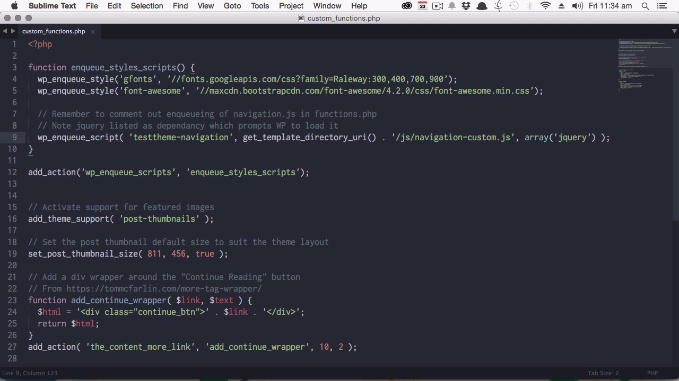679x381 pixels.
Task: Open the volume control icon
Action: [578, 6]
